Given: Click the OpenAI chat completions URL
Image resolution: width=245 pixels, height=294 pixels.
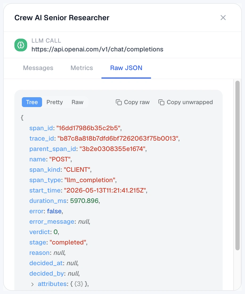Looking at the screenshot, I should coord(97,49).
